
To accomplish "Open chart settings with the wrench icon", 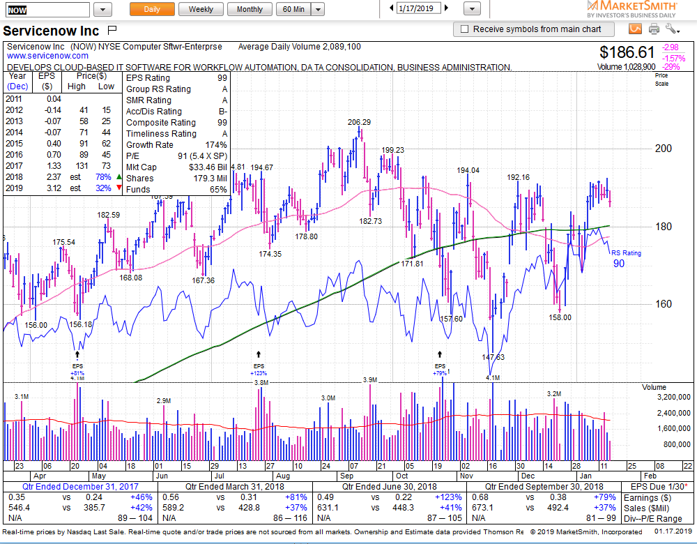I will 672,29.
